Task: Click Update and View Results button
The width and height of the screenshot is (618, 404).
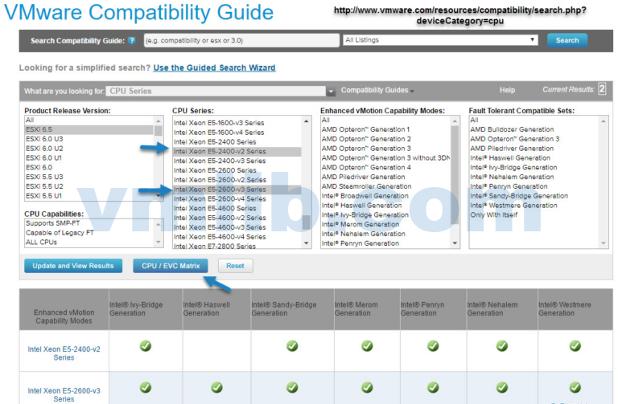Action: 72,265
